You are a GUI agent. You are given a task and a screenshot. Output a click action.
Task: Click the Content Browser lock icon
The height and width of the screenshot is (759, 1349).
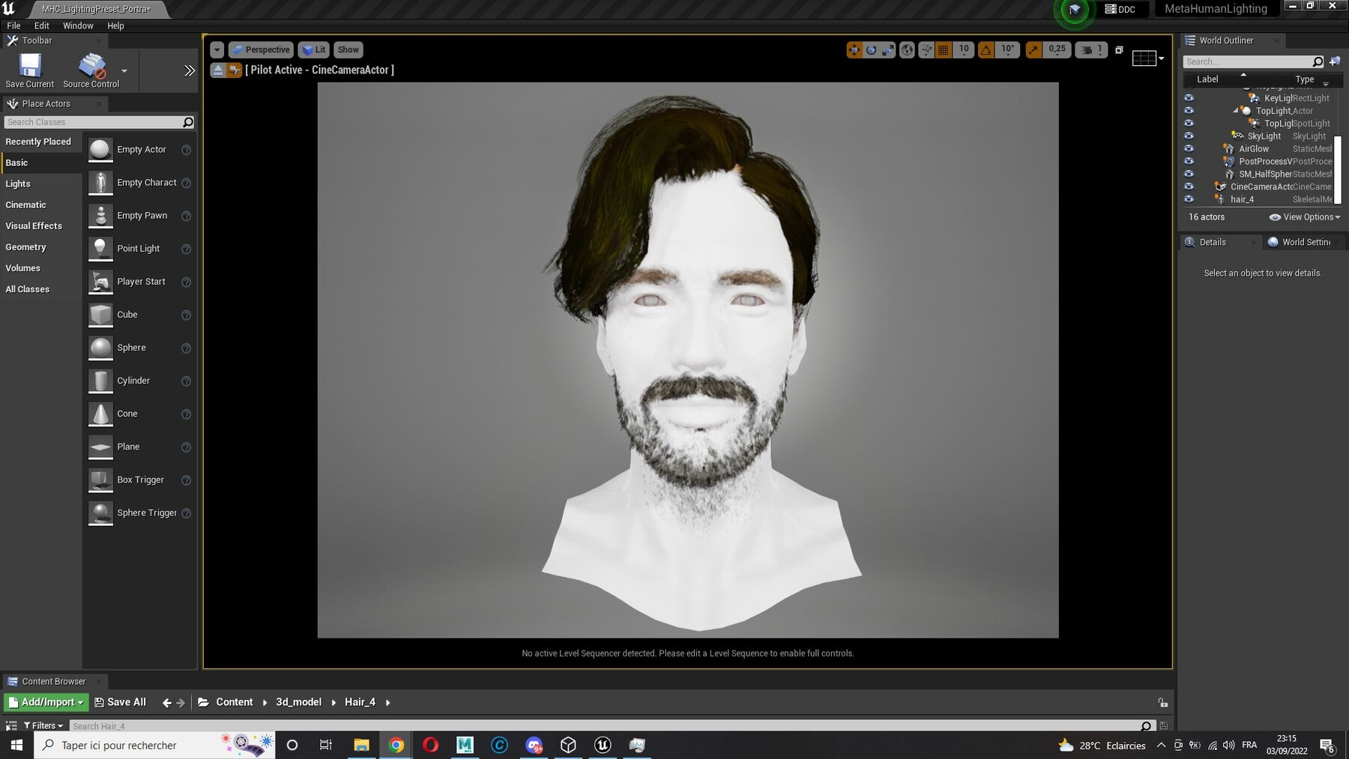coord(1162,703)
